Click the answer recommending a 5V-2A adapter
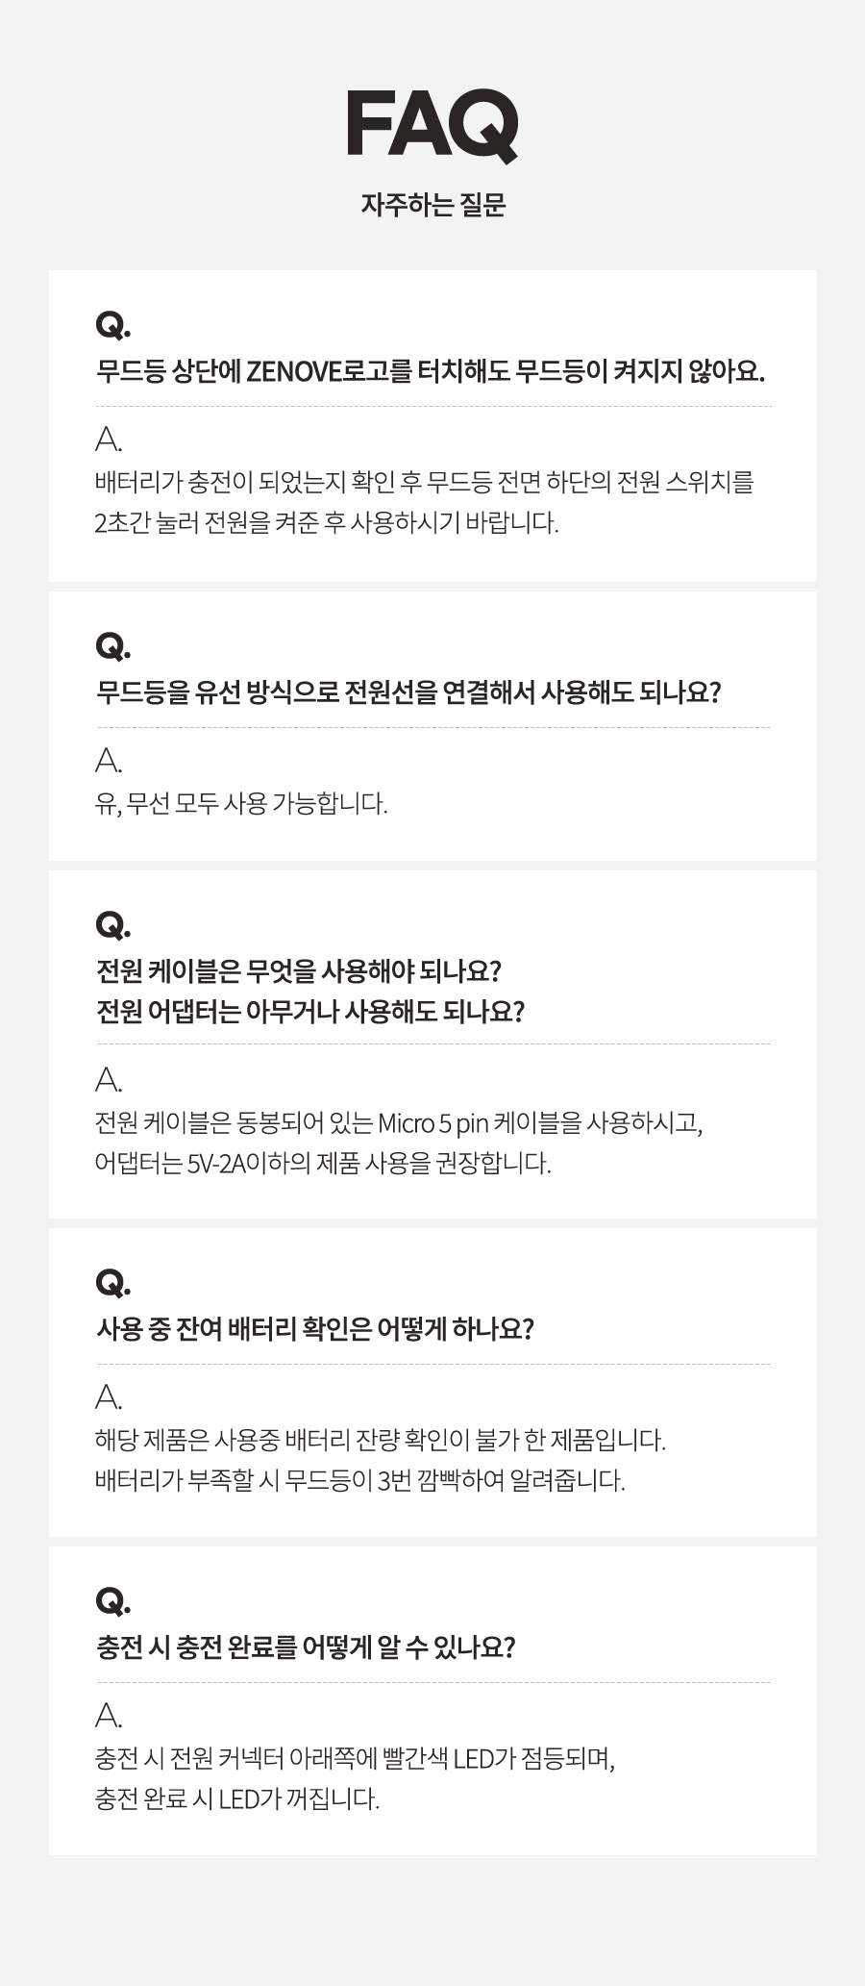This screenshot has height=1986, width=865. point(323,1163)
